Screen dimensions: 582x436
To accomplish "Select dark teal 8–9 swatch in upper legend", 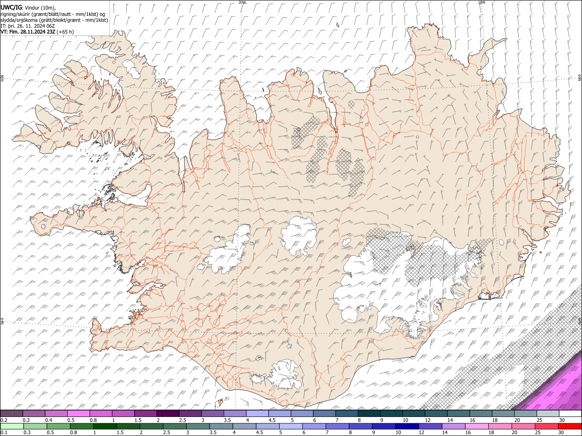I will pos(369,414).
